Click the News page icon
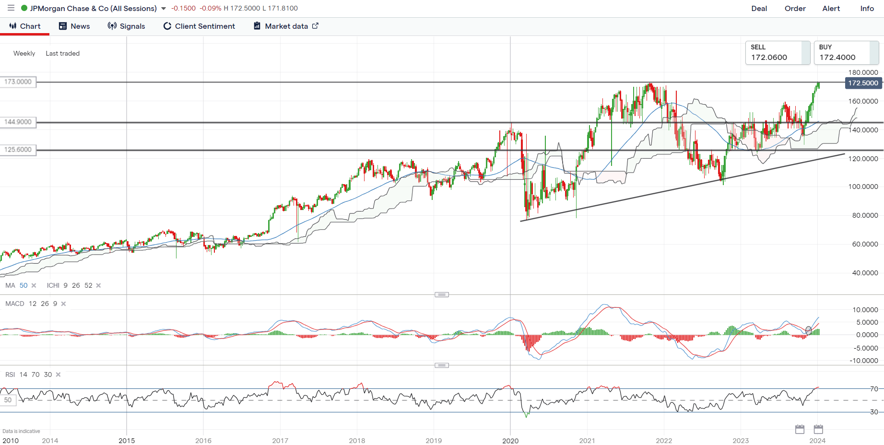The image size is (884, 445). pos(63,26)
